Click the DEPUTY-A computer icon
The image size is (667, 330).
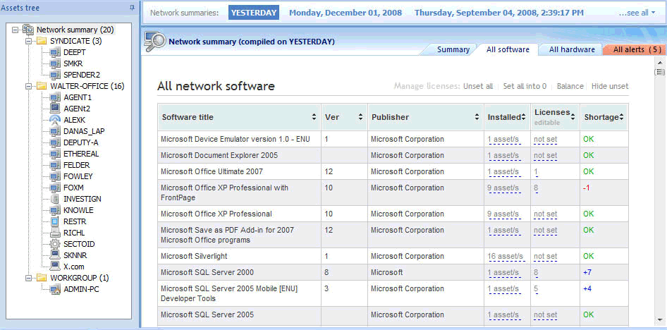pyautogui.click(x=55, y=142)
